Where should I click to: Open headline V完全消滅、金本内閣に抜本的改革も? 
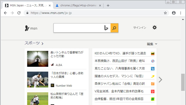[119, 91]
